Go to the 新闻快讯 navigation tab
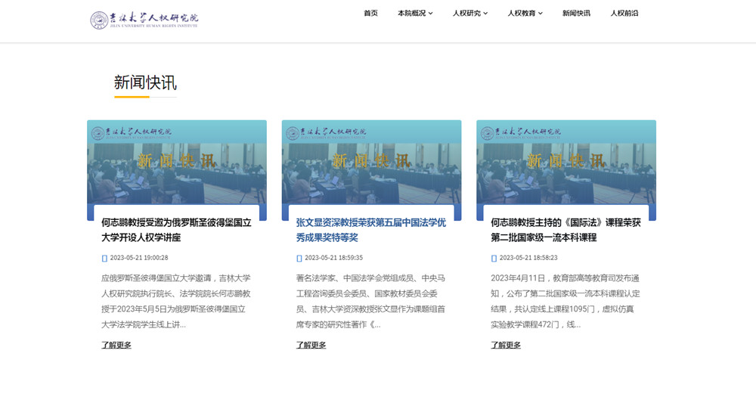The width and height of the screenshot is (756, 397). coord(576,13)
